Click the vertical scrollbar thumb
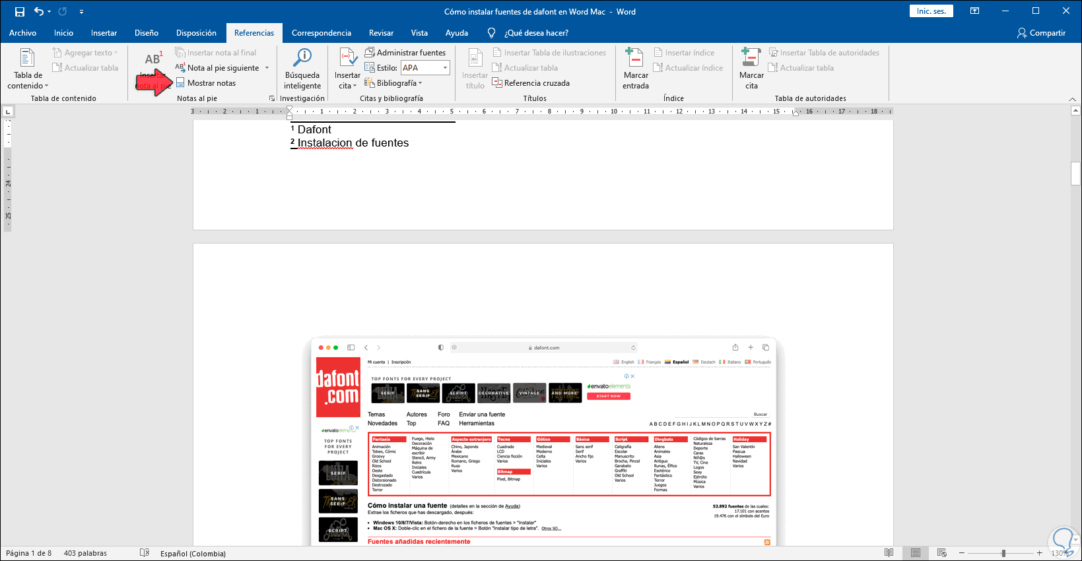 click(x=1075, y=174)
